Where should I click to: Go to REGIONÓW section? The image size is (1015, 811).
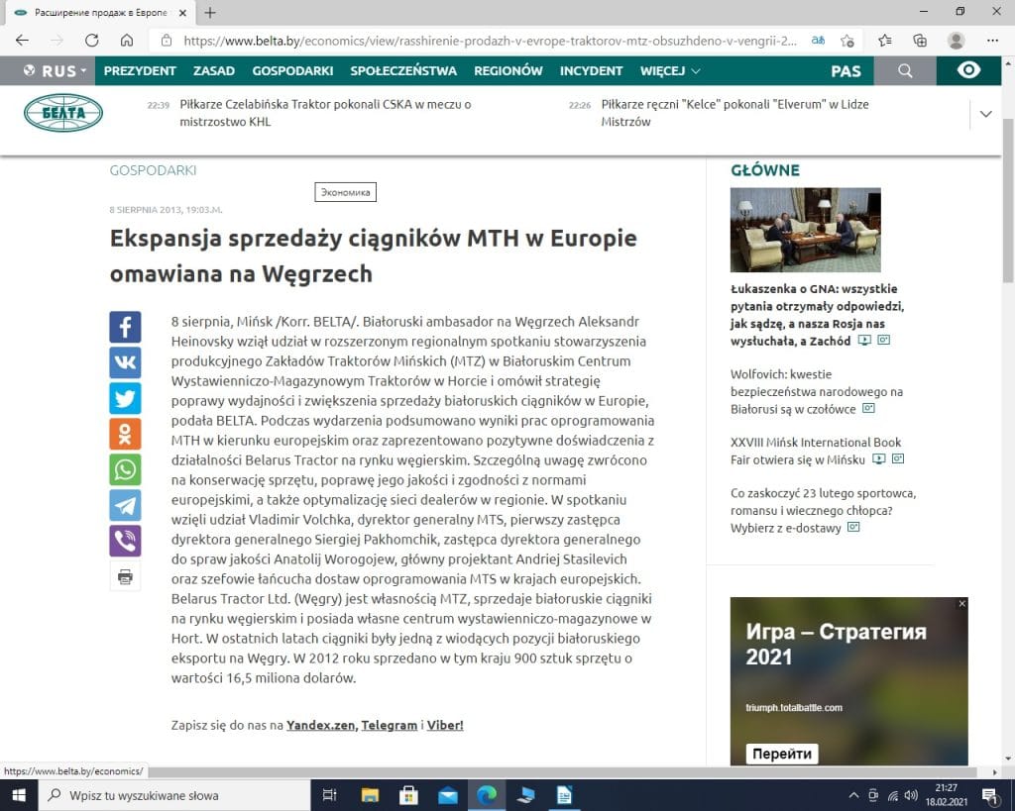(x=508, y=70)
